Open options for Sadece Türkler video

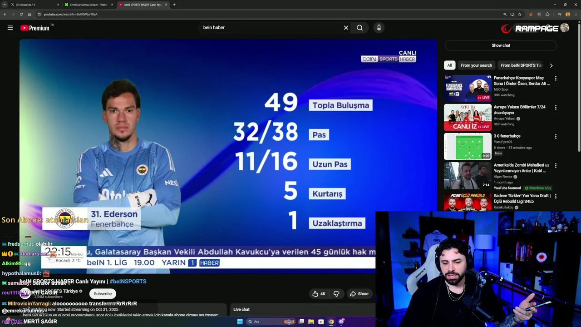556,196
